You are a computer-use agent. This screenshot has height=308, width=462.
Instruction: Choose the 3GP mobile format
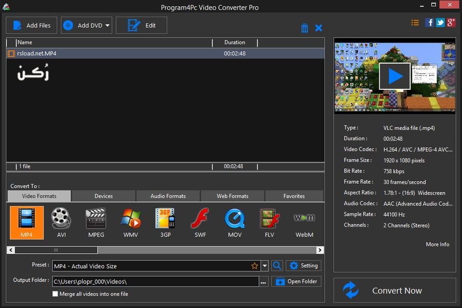[x=165, y=222]
